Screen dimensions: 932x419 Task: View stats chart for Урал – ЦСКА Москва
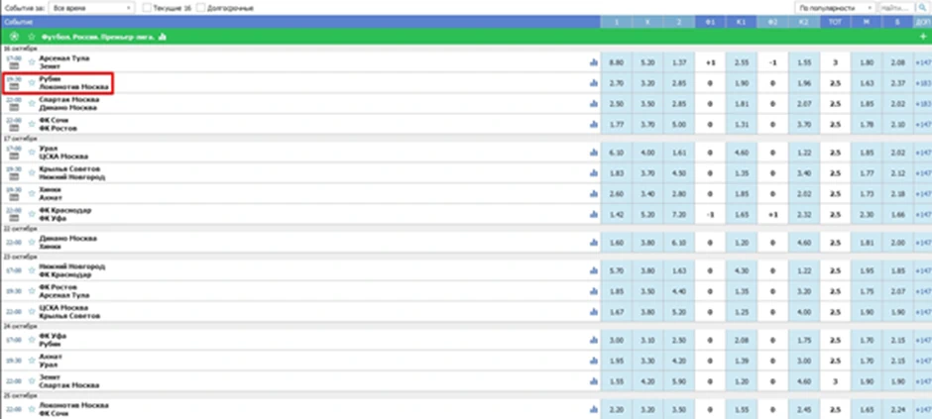click(x=593, y=153)
